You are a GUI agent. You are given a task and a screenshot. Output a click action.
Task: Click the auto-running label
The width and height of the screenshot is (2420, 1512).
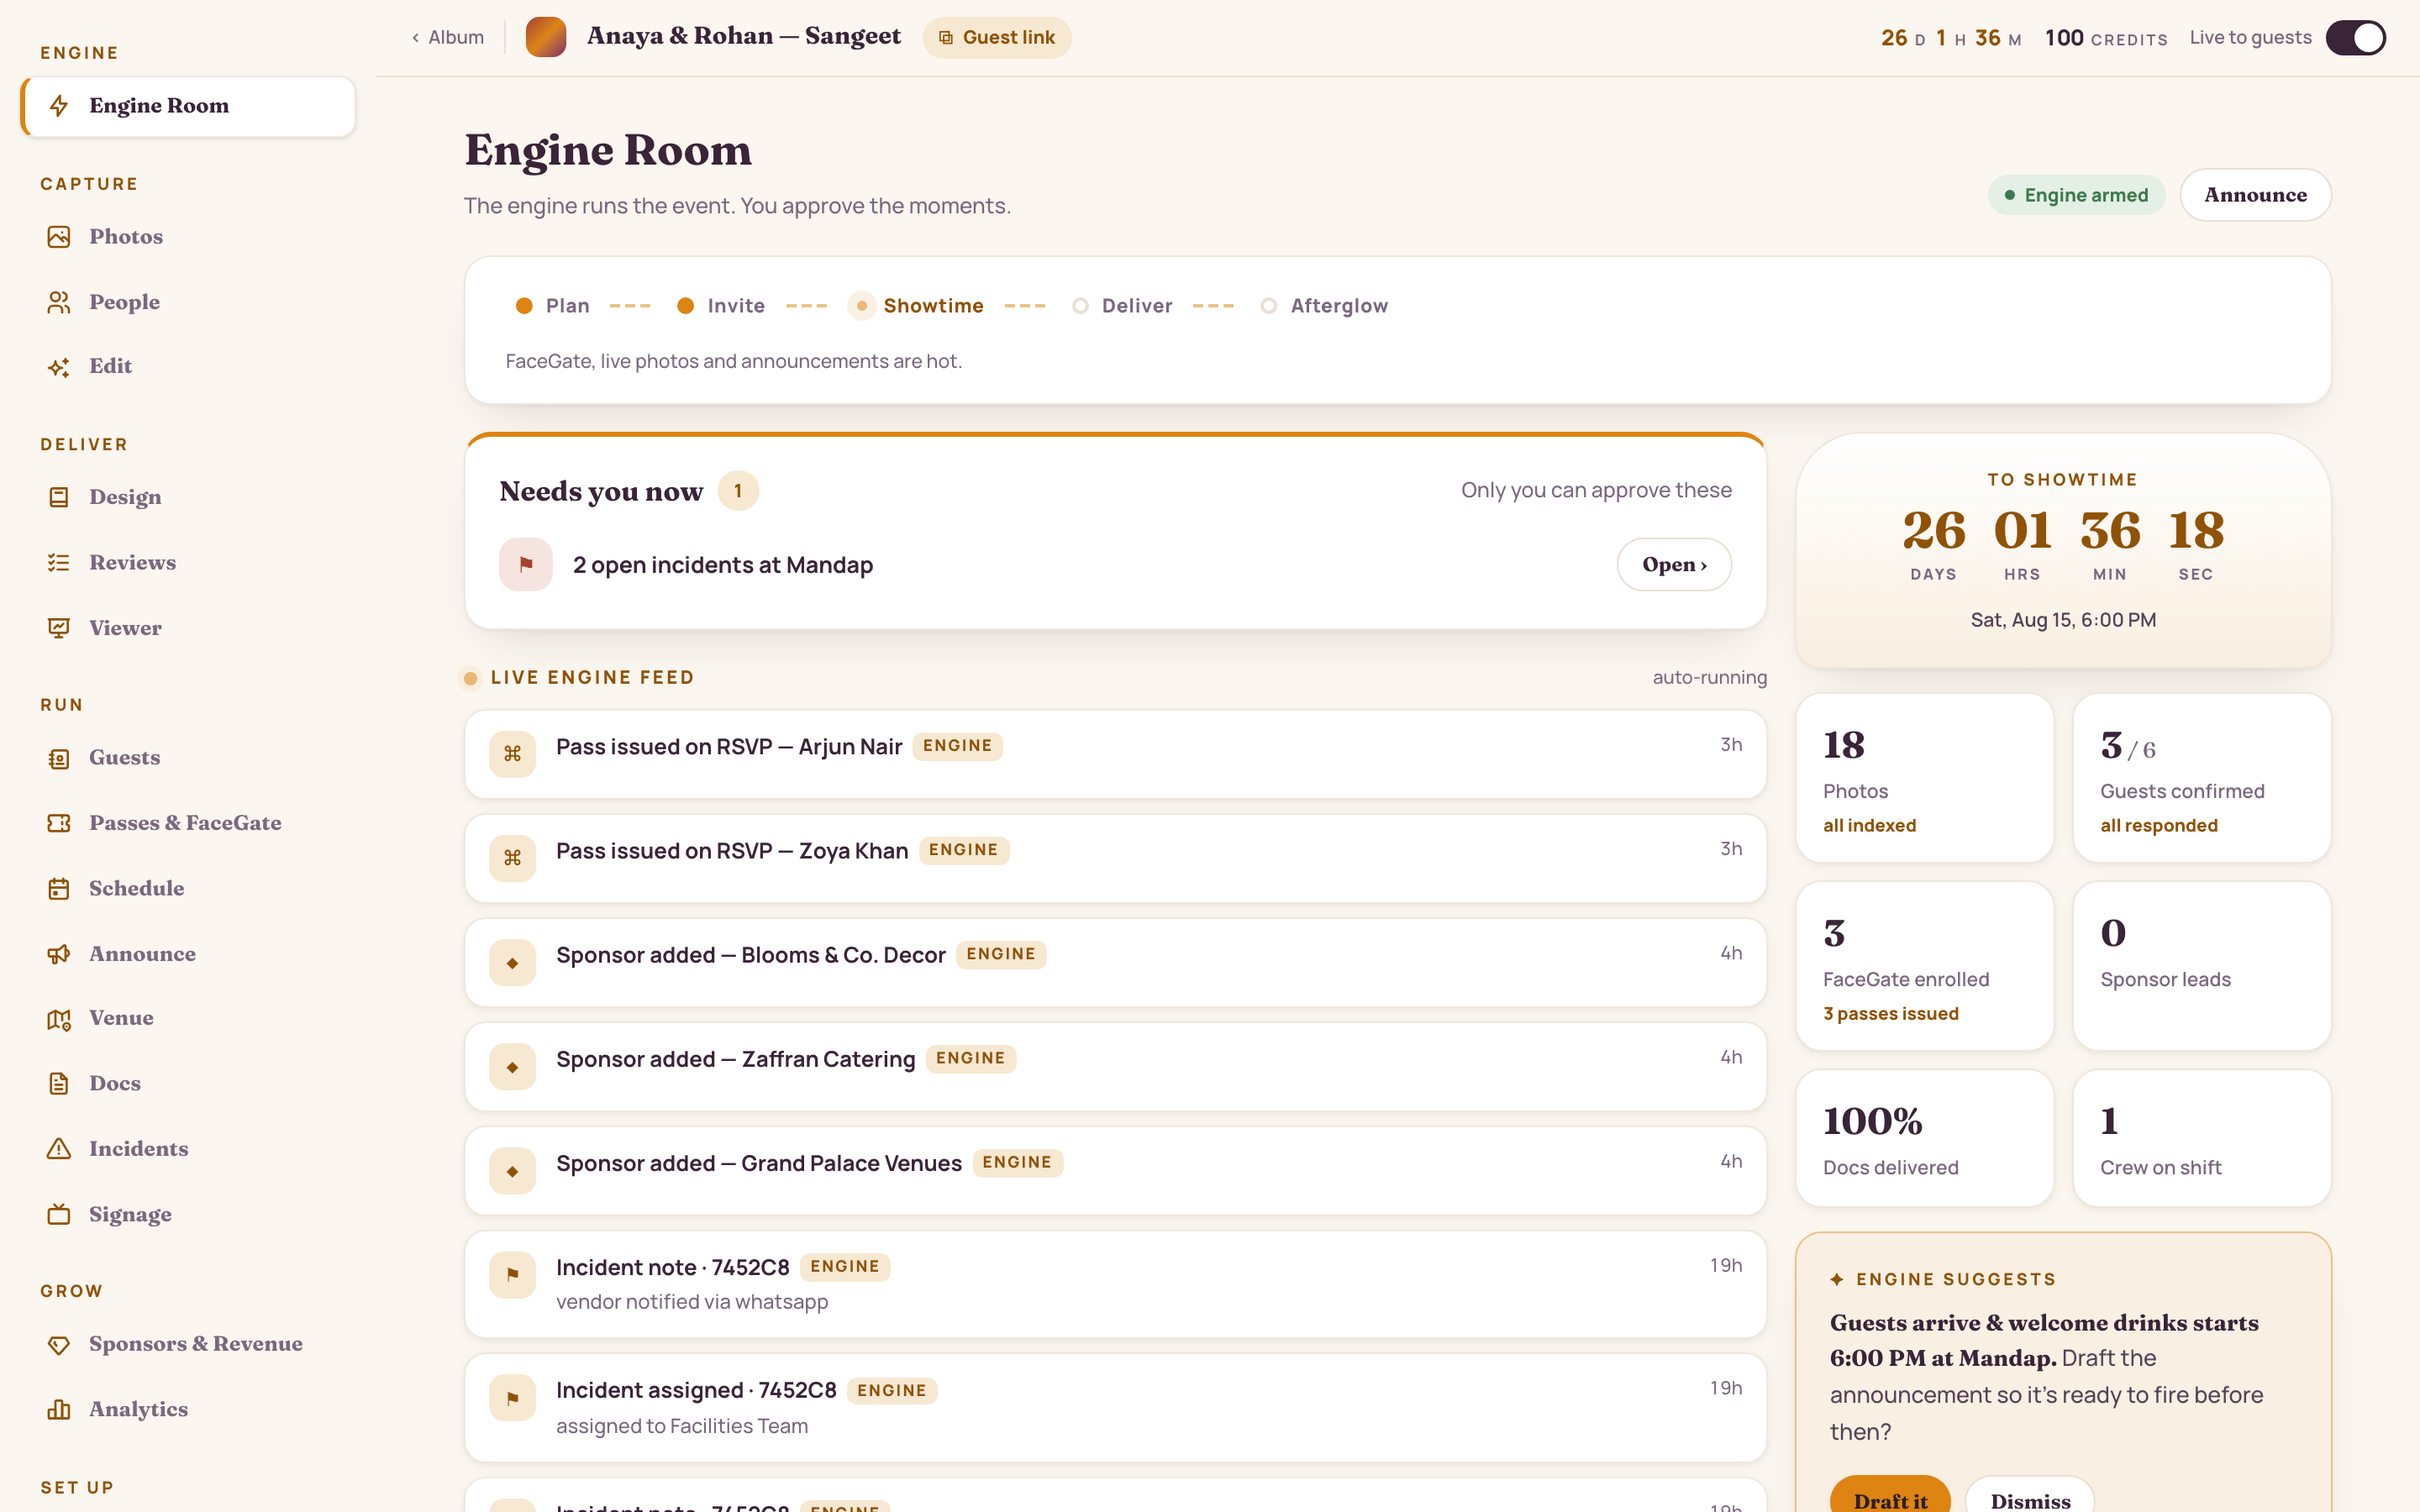point(1709,678)
